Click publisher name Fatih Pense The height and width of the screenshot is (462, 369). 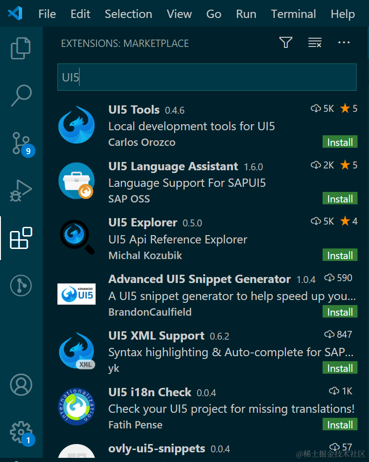(x=136, y=425)
